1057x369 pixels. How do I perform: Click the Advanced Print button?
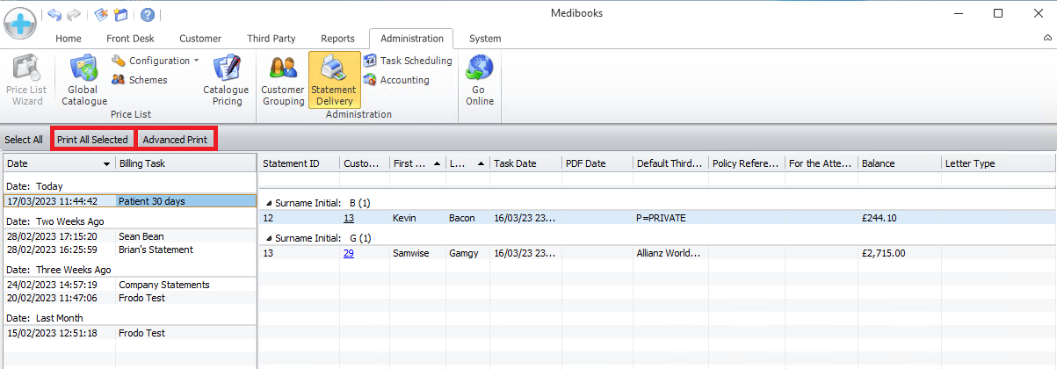coord(175,140)
